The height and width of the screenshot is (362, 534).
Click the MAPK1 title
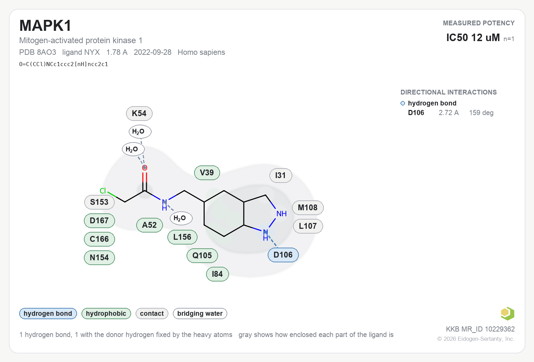(46, 26)
